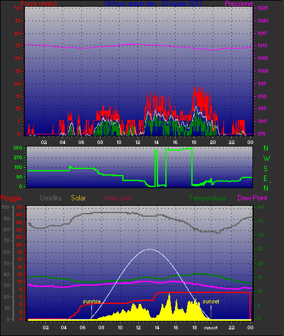Select the 'Umidita' humidity legend label

pos(51,198)
